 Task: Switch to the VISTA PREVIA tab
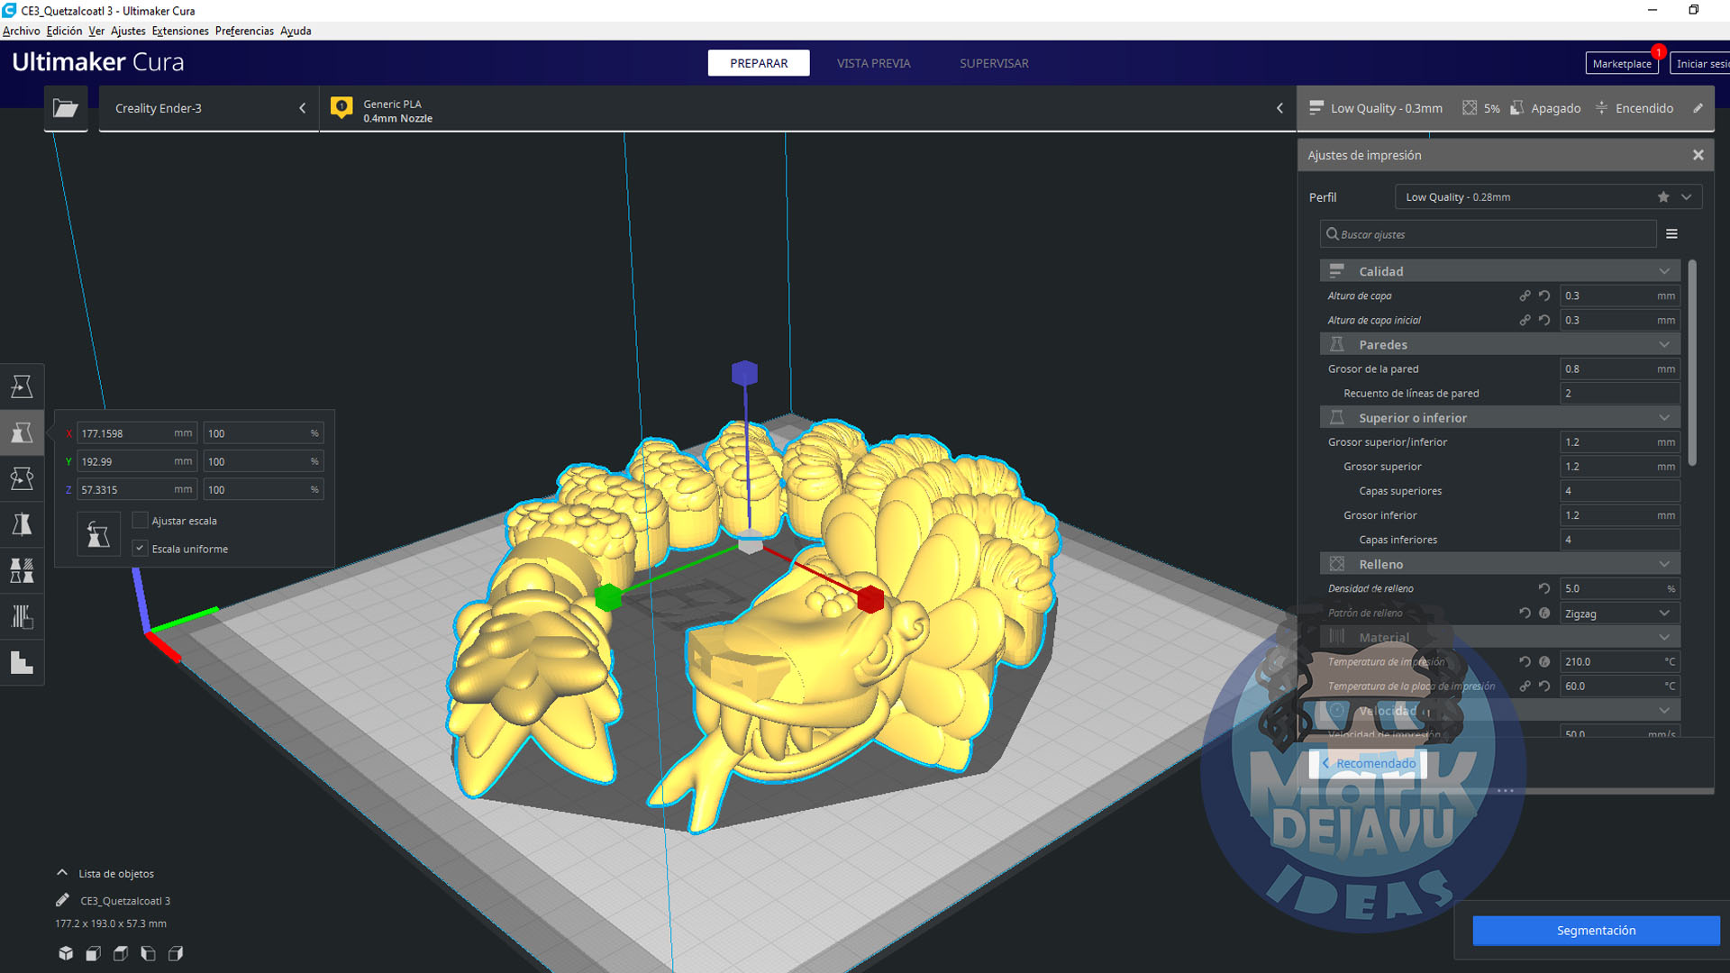click(873, 63)
